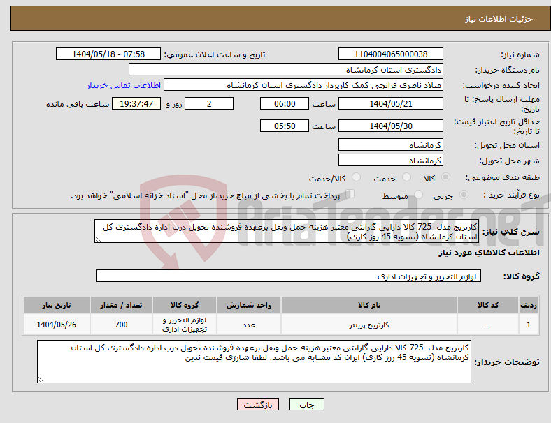Click the remaining days field showing 2
551x423 pixels.
tap(209, 104)
